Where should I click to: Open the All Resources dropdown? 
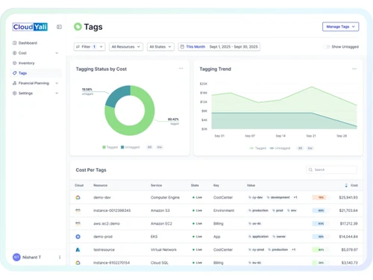[126, 47]
